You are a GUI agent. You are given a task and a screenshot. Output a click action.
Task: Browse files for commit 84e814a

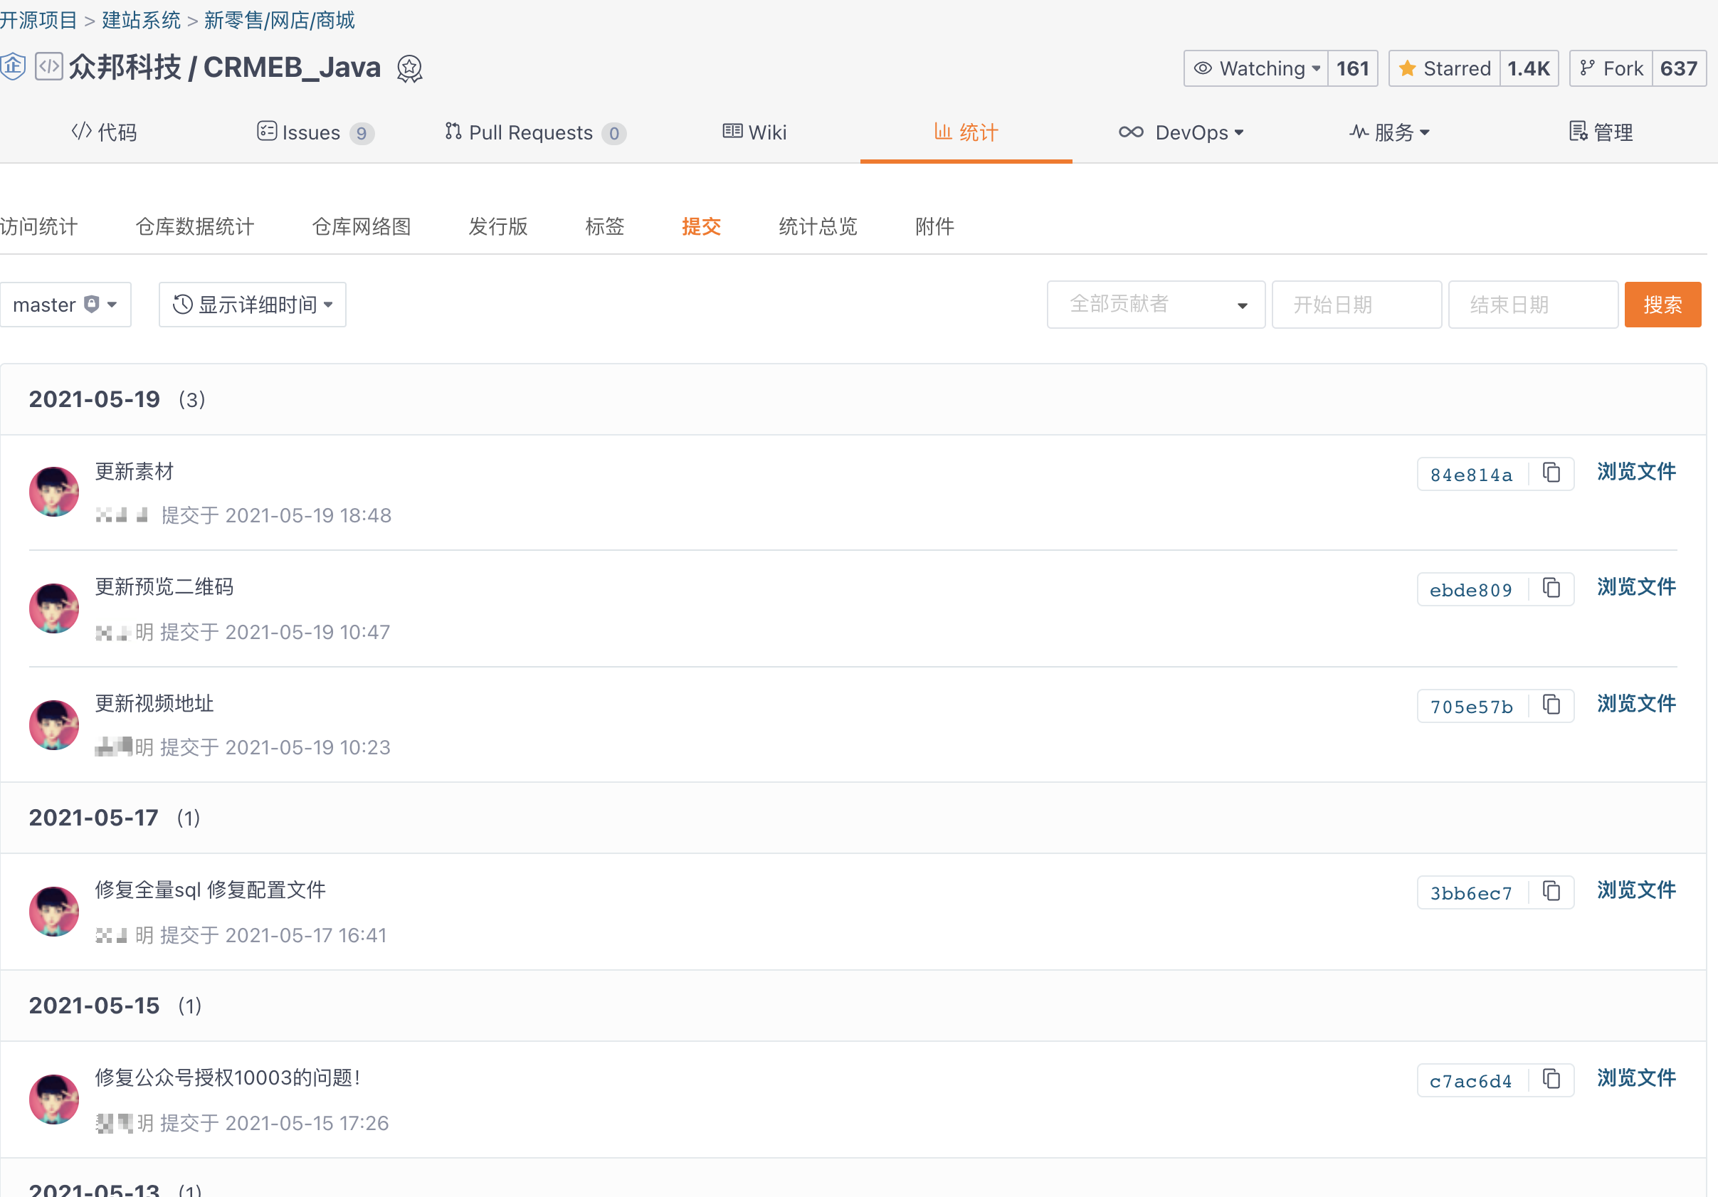[x=1636, y=472]
